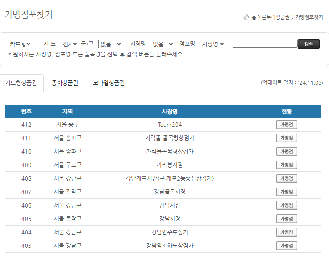This screenshot has width=329, height=257.
Task: Click 가맹점 button for 가락몰골목형상점가
Action: [x=287, y=152]
